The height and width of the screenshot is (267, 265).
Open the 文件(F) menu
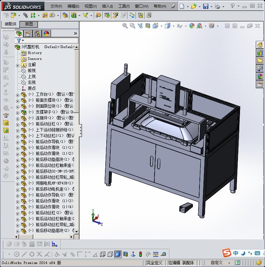pyautogui.click(x=56, y=7)
